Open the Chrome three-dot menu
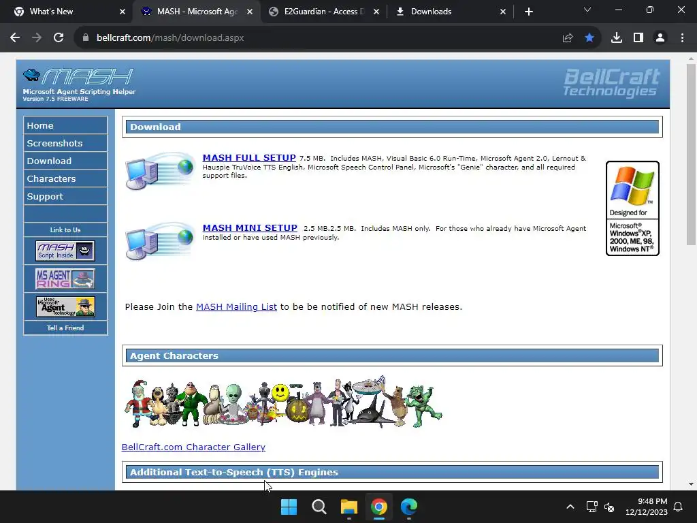 point(682,38)
